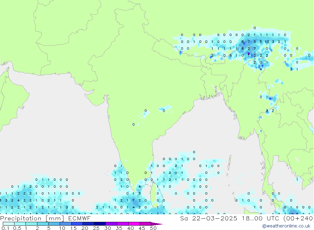Click the 25–30 mm dark navy swatch
This screenshot has height=230, width=314.
pyautogui.click(x=100, y=224)
